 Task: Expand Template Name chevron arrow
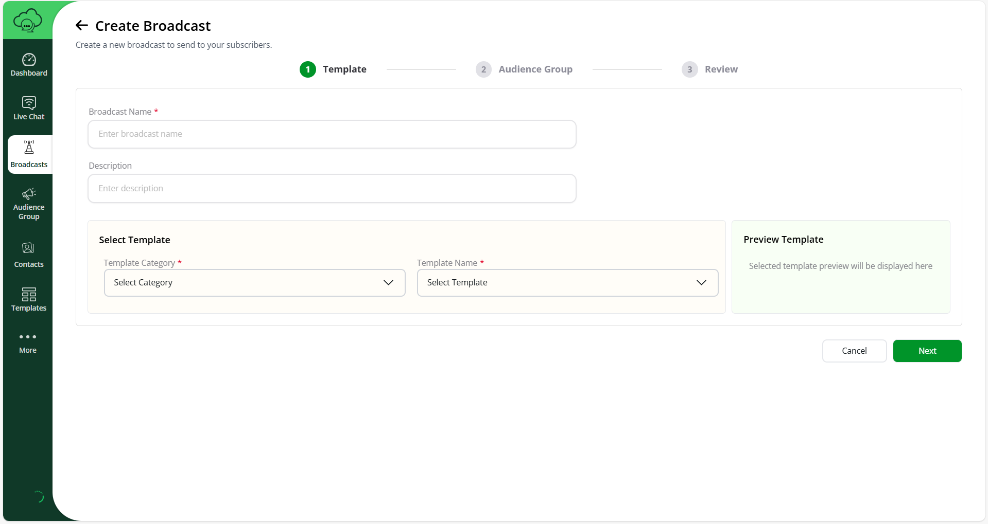[x=701, y=282]
